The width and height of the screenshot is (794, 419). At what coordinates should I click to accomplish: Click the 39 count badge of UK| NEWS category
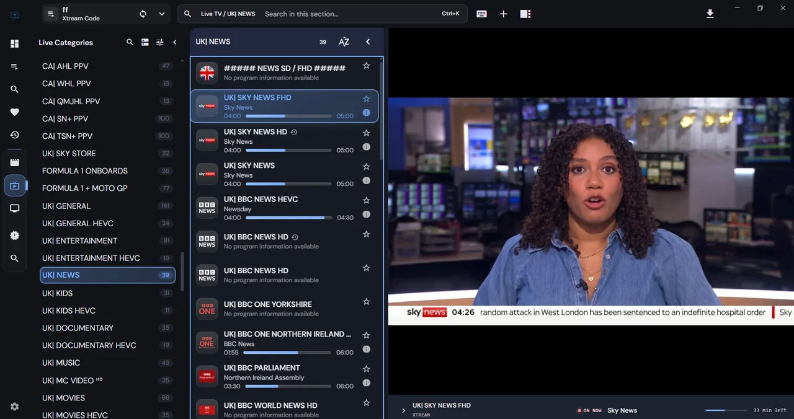(x=165, y=275)
